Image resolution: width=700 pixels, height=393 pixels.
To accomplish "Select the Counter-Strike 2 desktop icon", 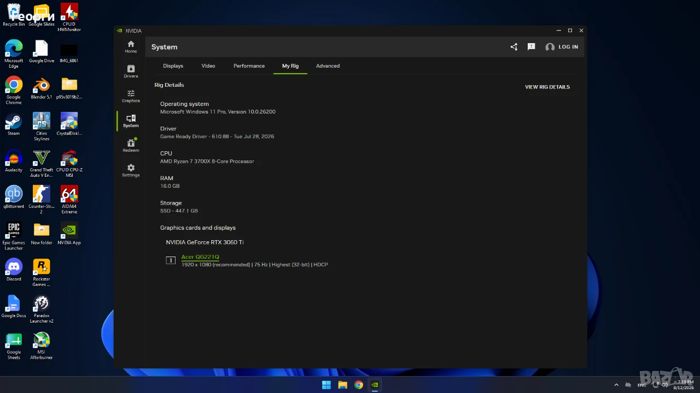I will pos(42,200).
